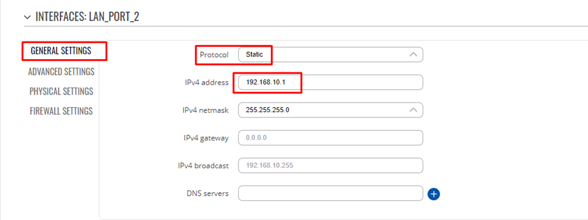Screen dimensions: 588x220
Task: Switch to the General Settings tab
Action: (61, 51)
